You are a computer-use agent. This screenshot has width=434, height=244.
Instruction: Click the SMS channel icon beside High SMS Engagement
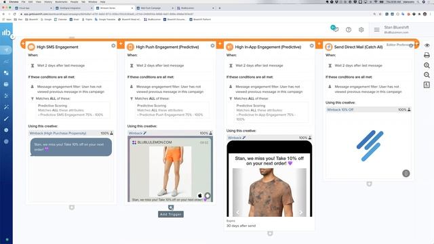coord(31,47)
